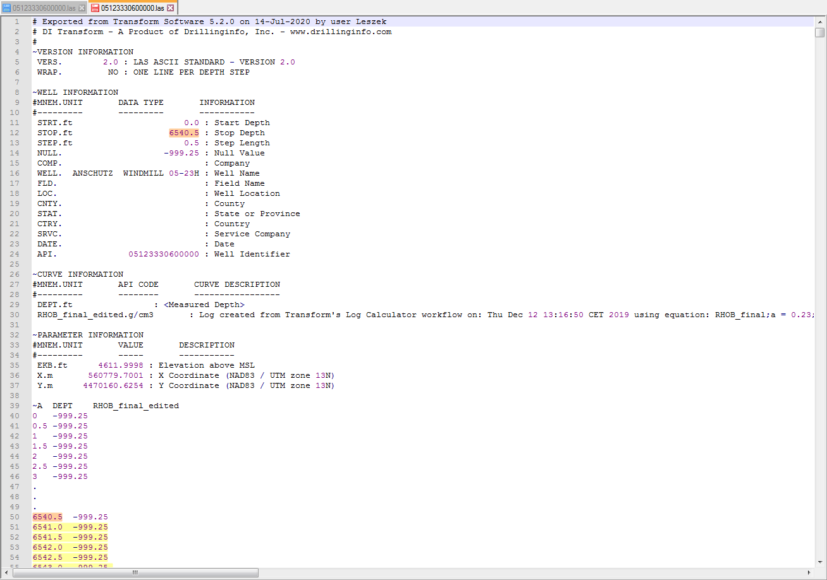Image resolution: width=827 pixels, height=580 pixels.
Task: Click the horizontal scrollbar left arrow
Action: [5, 573]
